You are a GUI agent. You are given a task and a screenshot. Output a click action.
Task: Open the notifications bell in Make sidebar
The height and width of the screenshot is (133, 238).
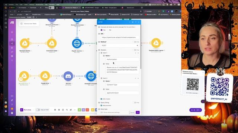pyautogui.click(x=12, y=104)
